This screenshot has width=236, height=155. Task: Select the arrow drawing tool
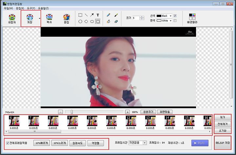pos(92,15)
